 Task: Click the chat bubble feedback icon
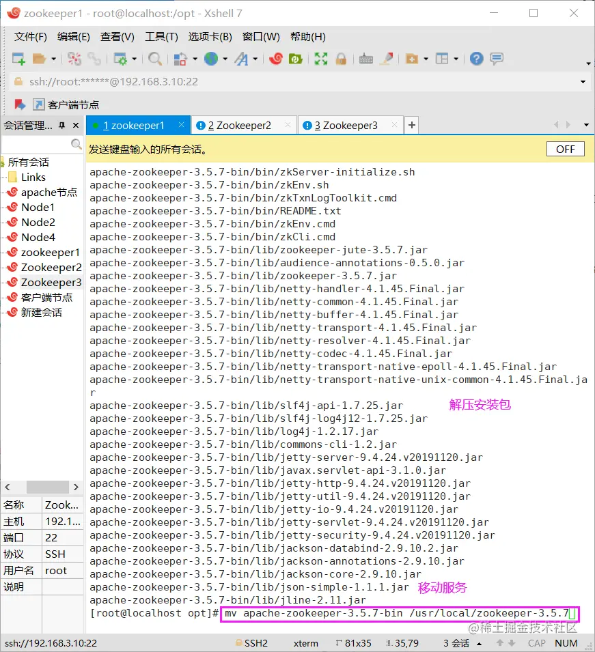click(x=497, y=59)
